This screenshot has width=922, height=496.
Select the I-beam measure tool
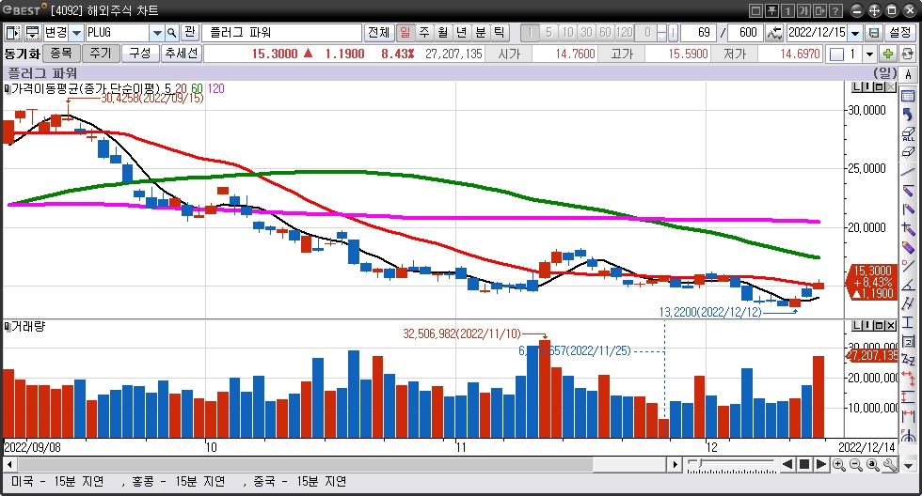909,322
